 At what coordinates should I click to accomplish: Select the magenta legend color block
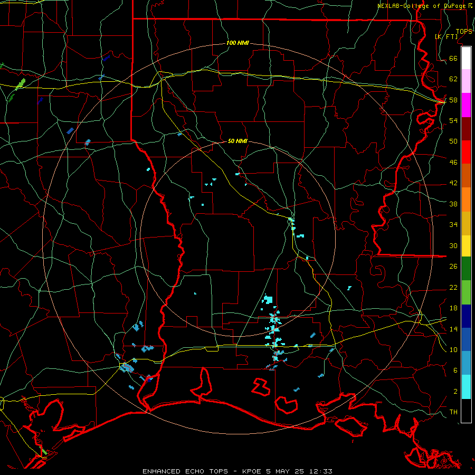pyautogui.click(x=466, y=105)
